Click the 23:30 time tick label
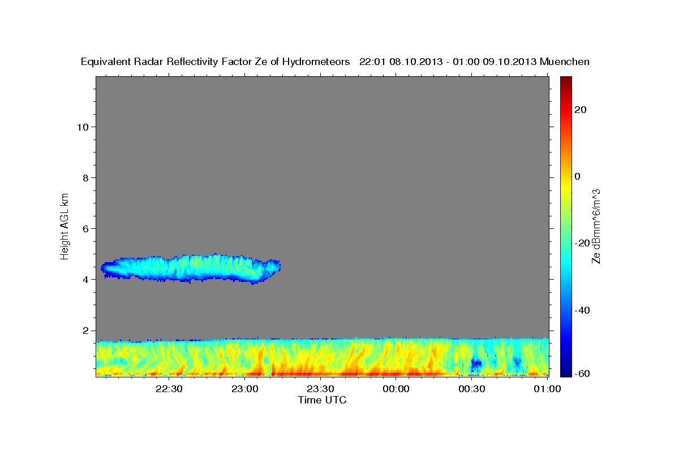Screen dimensions: 679x452 pos(320,389)
